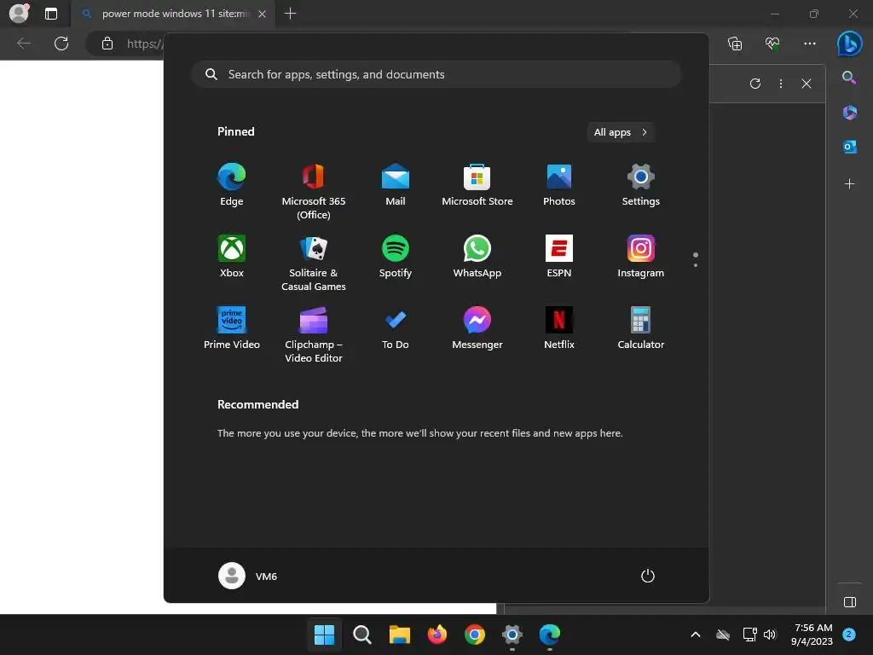Screen dimensions: 873x655
Task: Open the Mail app
Action: (396, 185)
